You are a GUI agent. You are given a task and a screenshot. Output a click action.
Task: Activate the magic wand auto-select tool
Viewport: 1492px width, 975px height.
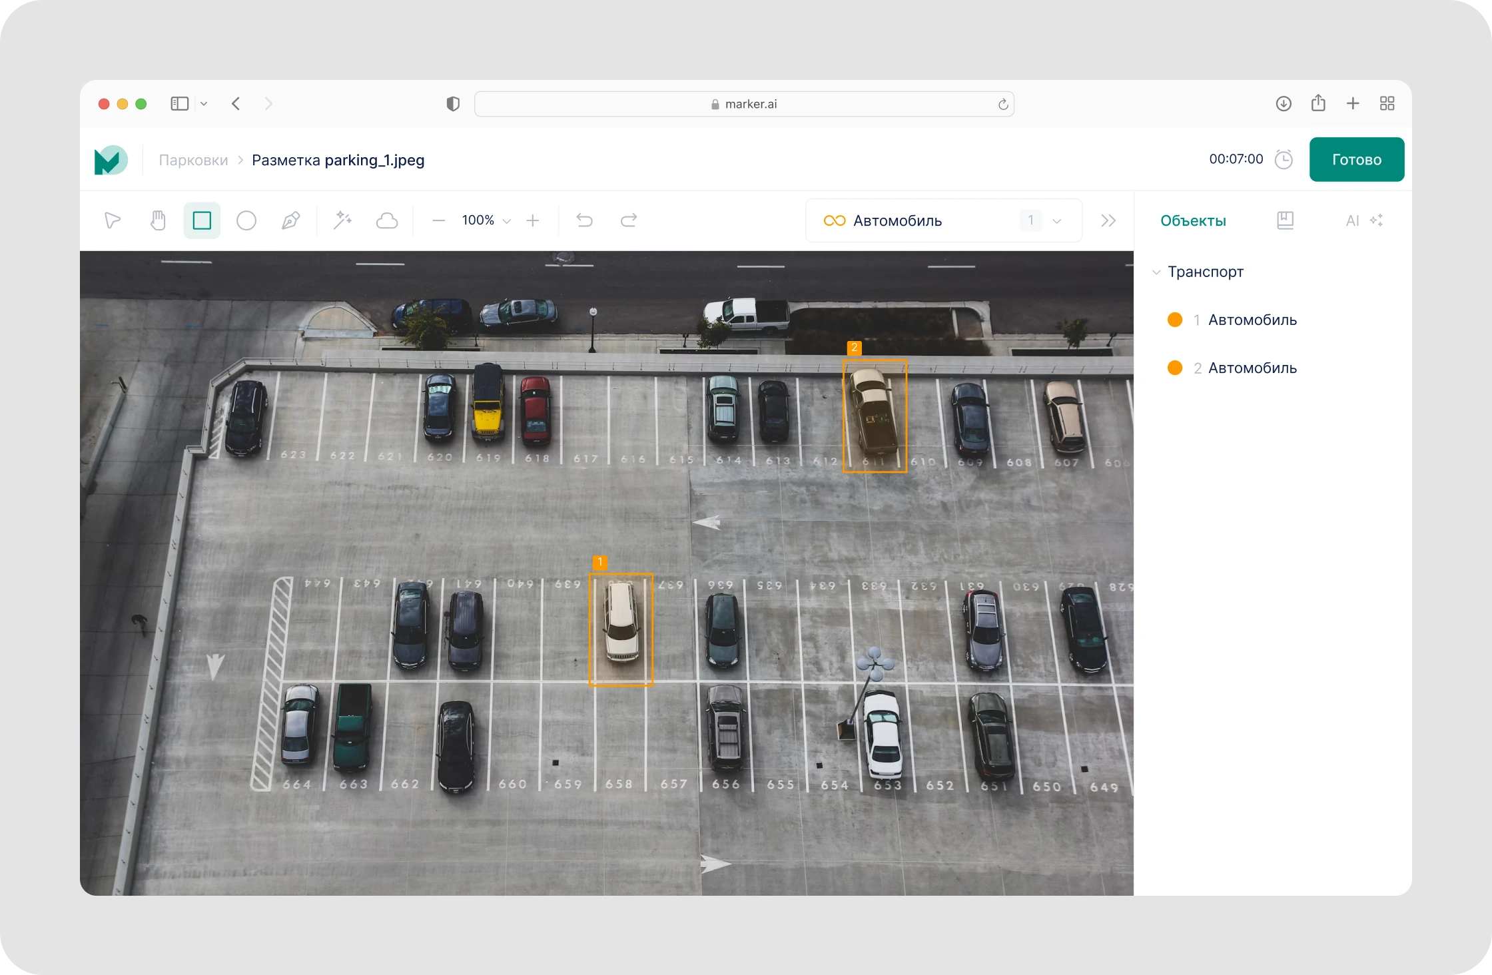click(x=342, y=220)
